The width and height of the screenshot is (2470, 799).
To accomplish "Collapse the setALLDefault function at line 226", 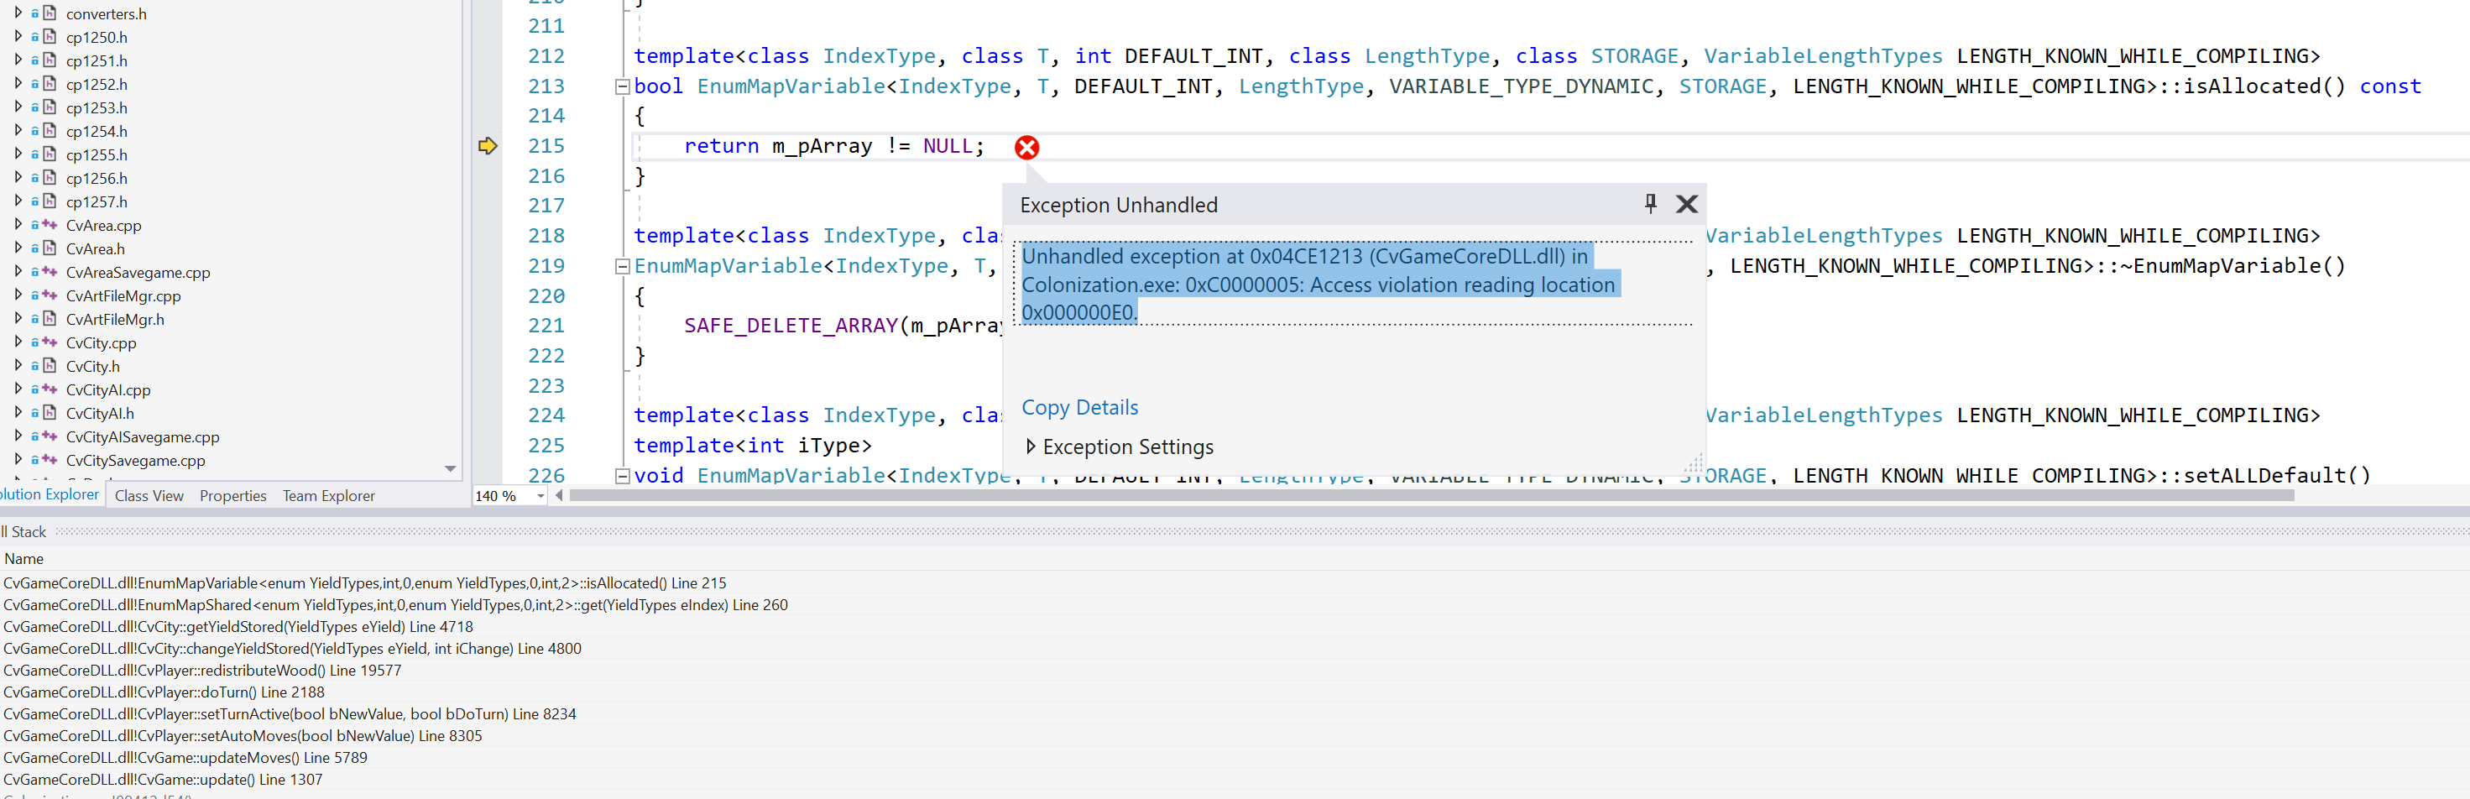I will click(x=621, y=476).
